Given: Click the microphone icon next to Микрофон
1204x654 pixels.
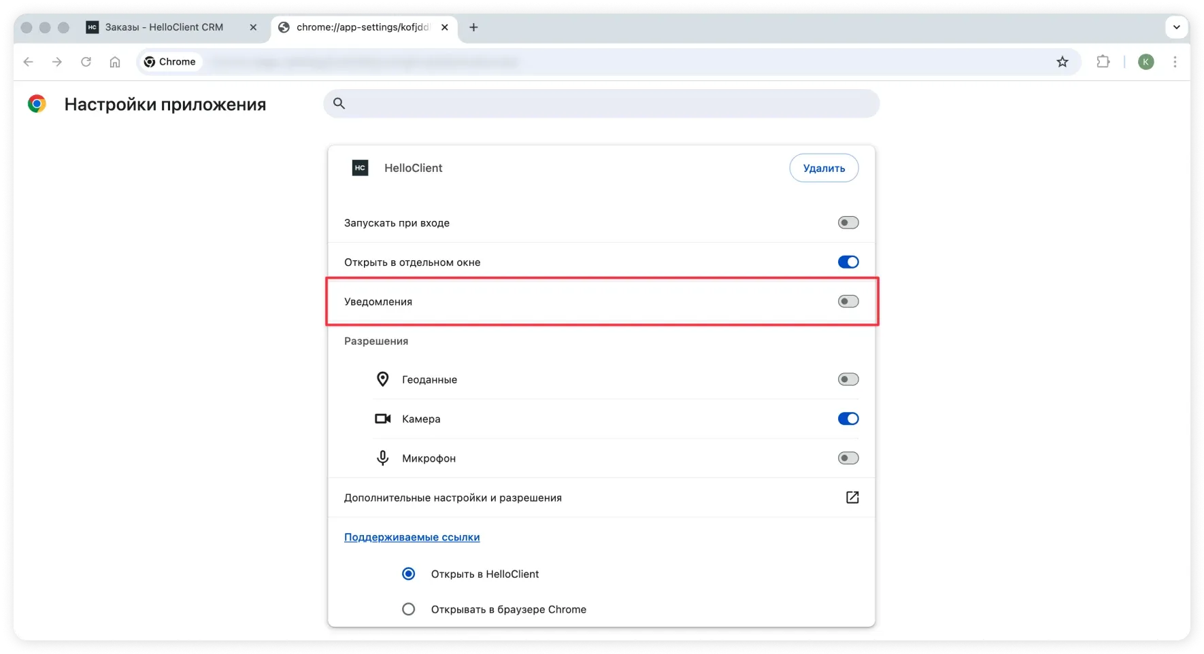Looking at the screenshot, I should coord(382,458).
